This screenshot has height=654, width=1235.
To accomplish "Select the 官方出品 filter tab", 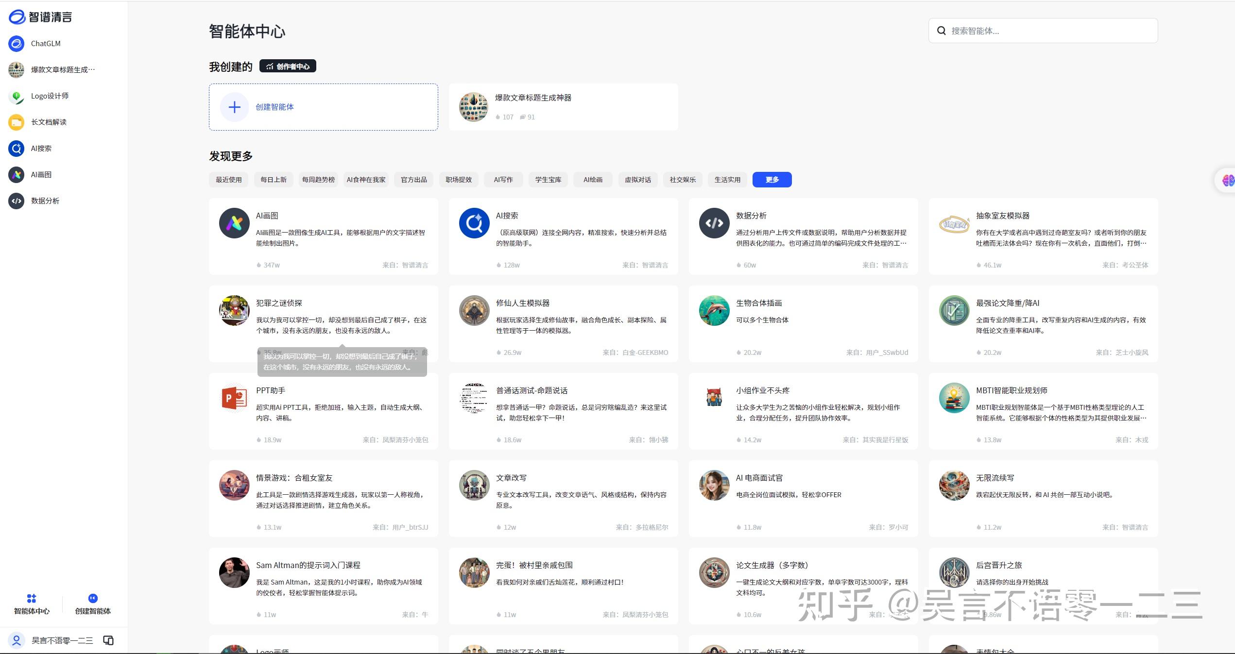I will (413, 180).
